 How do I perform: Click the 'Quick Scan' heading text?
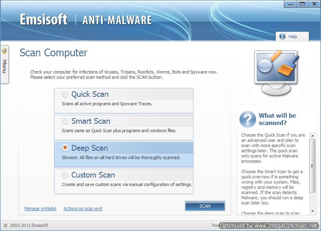point(90,94)
